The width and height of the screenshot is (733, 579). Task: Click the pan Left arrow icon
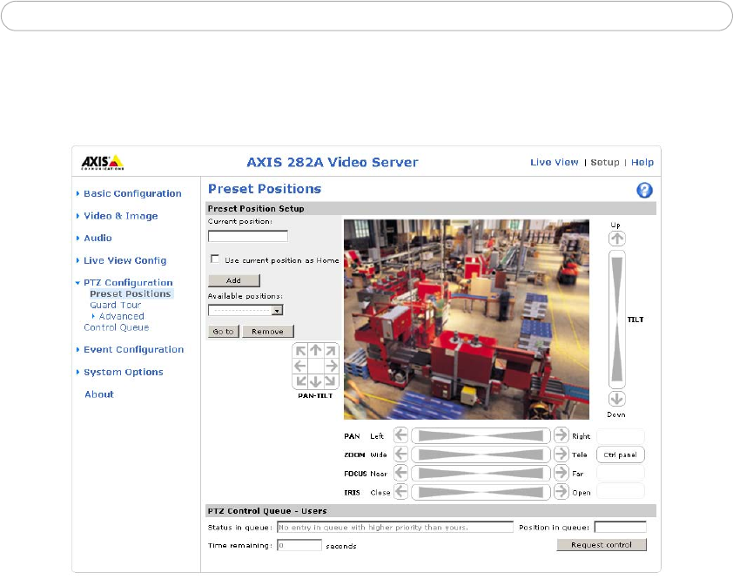point(400,435)
